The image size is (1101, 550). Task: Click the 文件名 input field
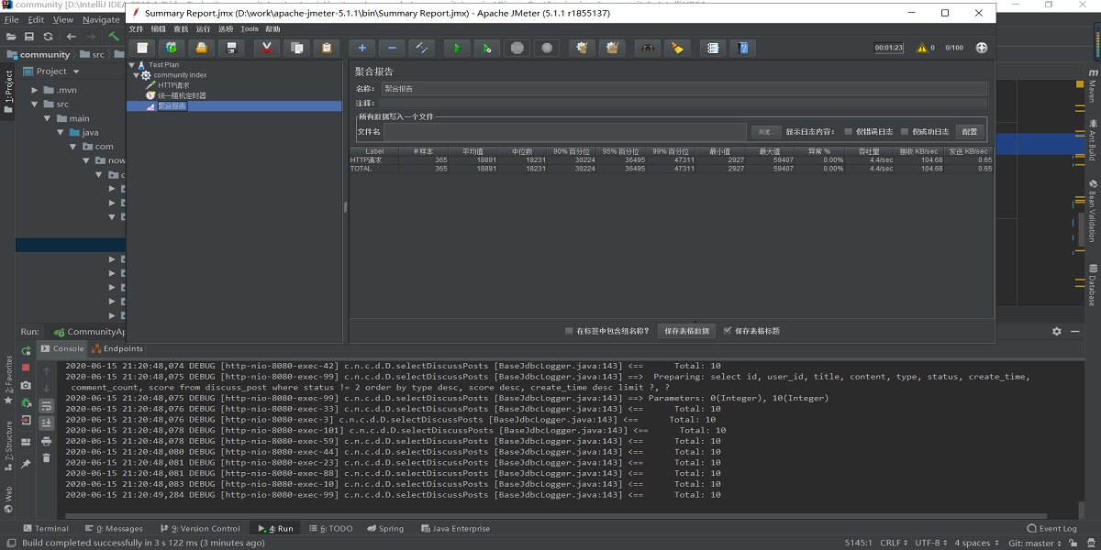point(564,132)
